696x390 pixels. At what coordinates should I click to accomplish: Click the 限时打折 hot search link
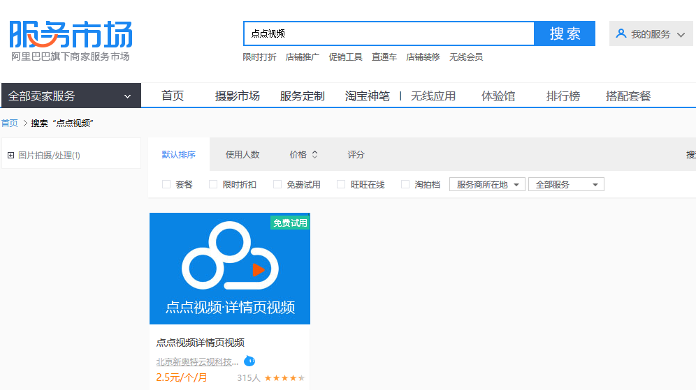[259, 57]
